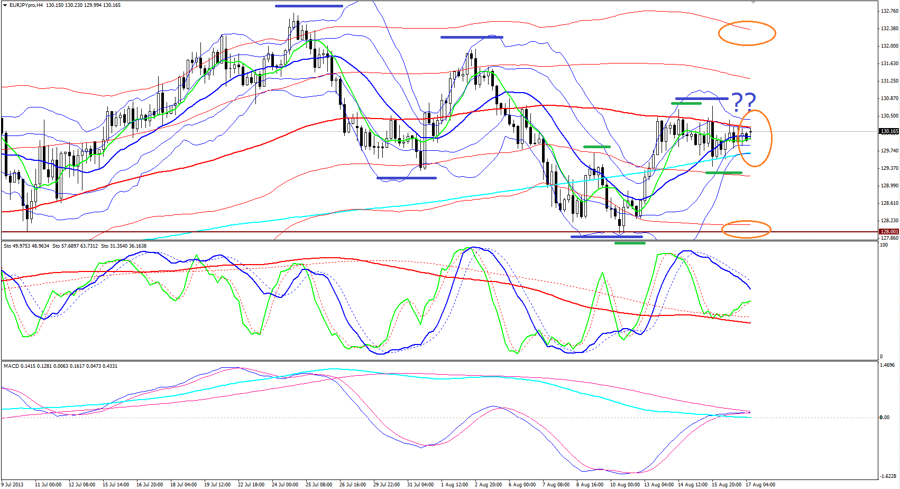Click the 132.000 level on price scale
Viewport: 900px width, 489px height.
[889, 46]
